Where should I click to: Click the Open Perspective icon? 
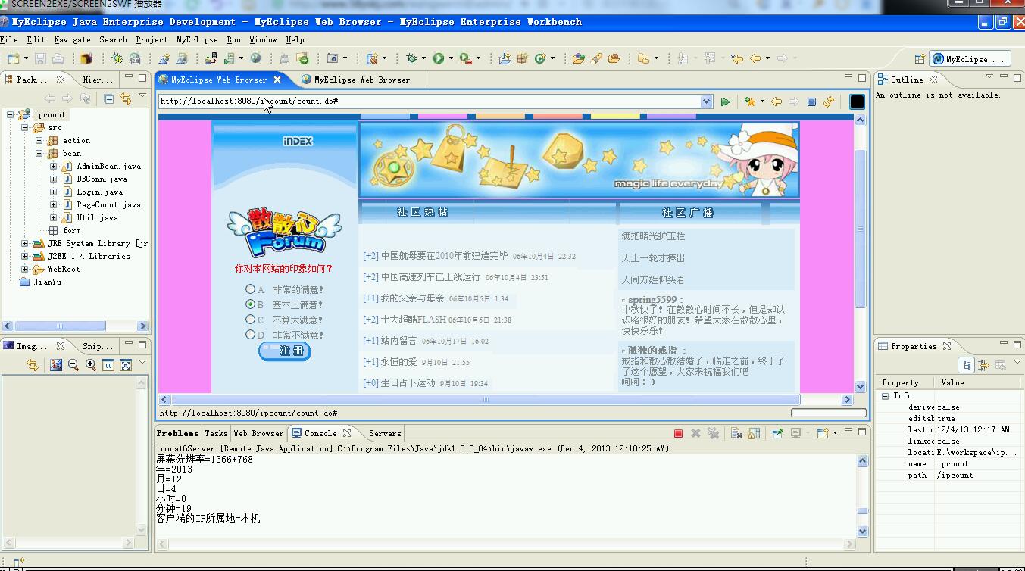tap(920, 58)
